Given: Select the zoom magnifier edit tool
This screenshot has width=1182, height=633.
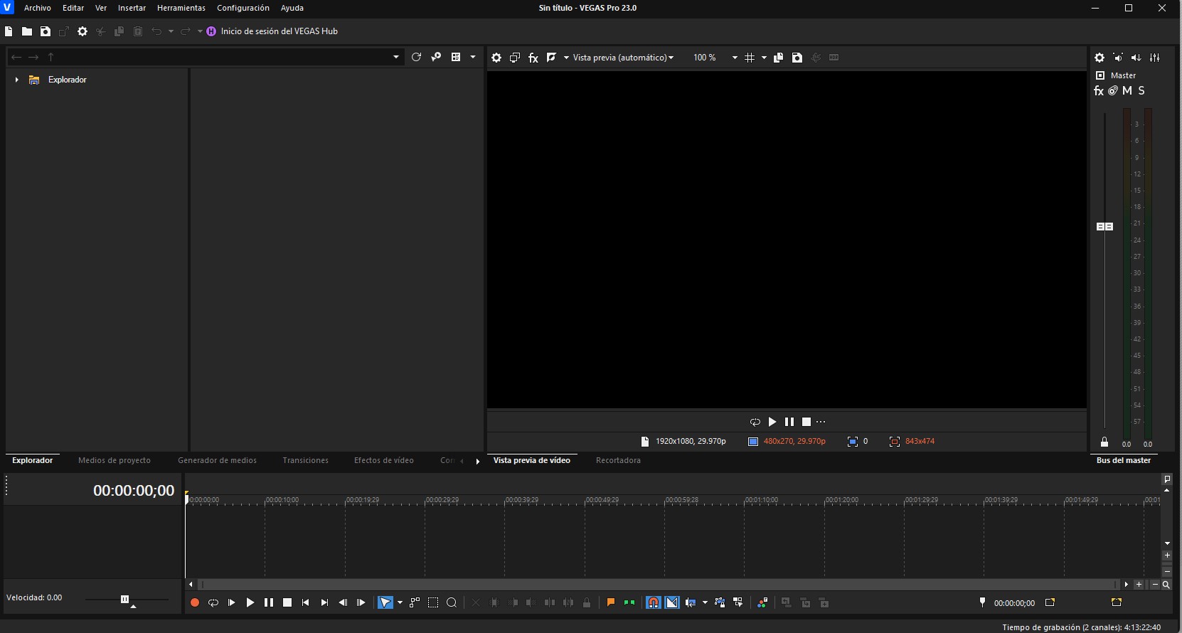Looking at the screenshot, I should click(x=452, y=602).
